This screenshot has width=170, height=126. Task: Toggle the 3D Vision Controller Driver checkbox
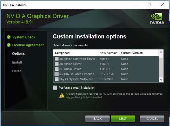coord(56,59)
